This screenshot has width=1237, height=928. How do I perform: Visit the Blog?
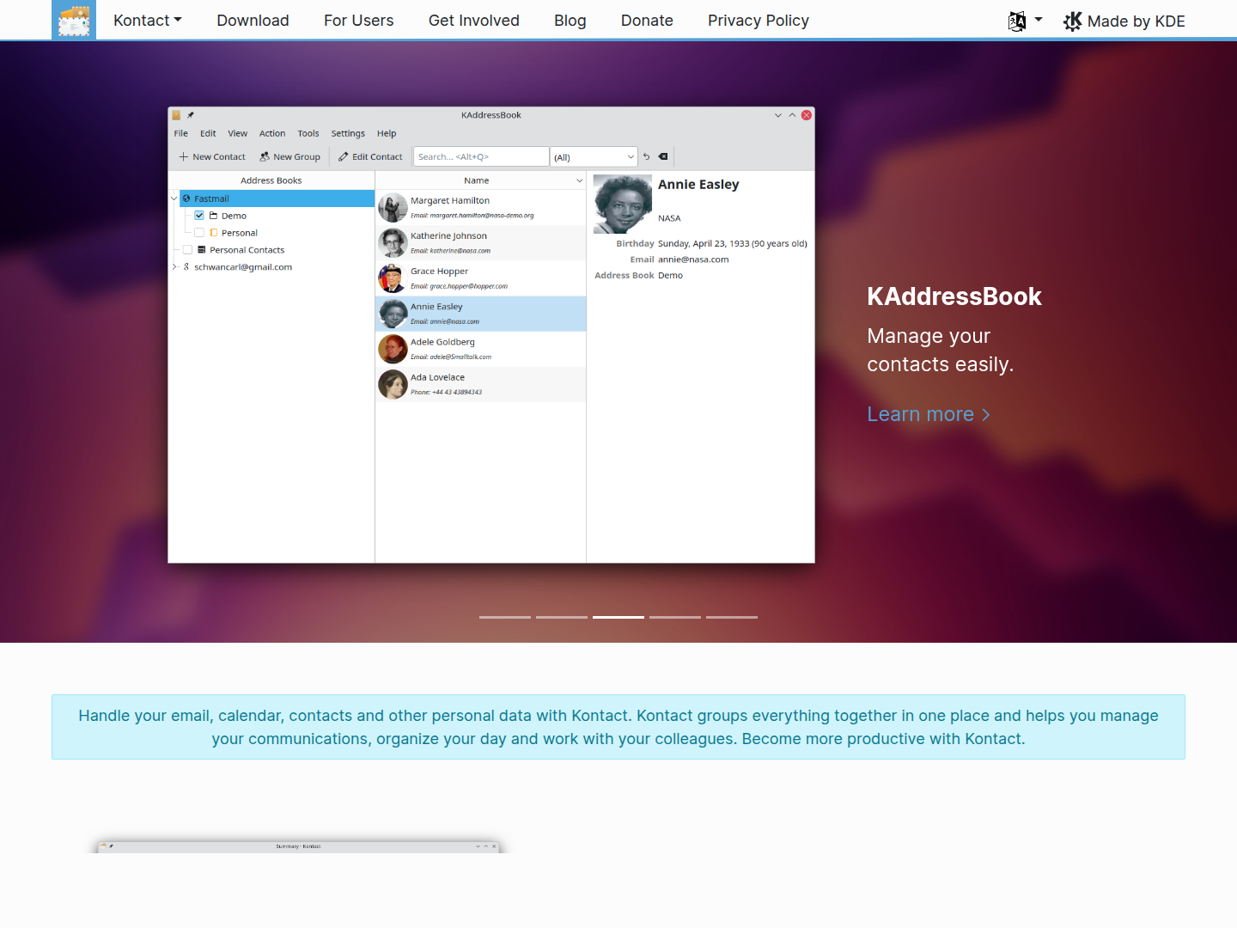click(x=570, y=21)
